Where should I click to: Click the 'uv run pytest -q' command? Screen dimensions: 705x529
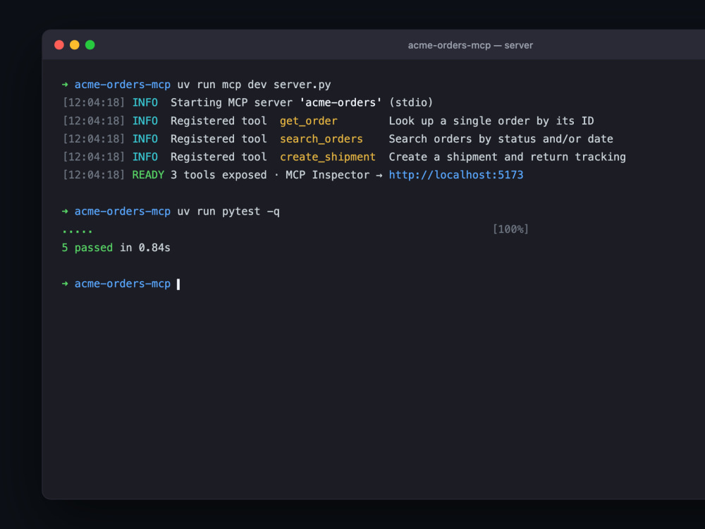[228, 212]
